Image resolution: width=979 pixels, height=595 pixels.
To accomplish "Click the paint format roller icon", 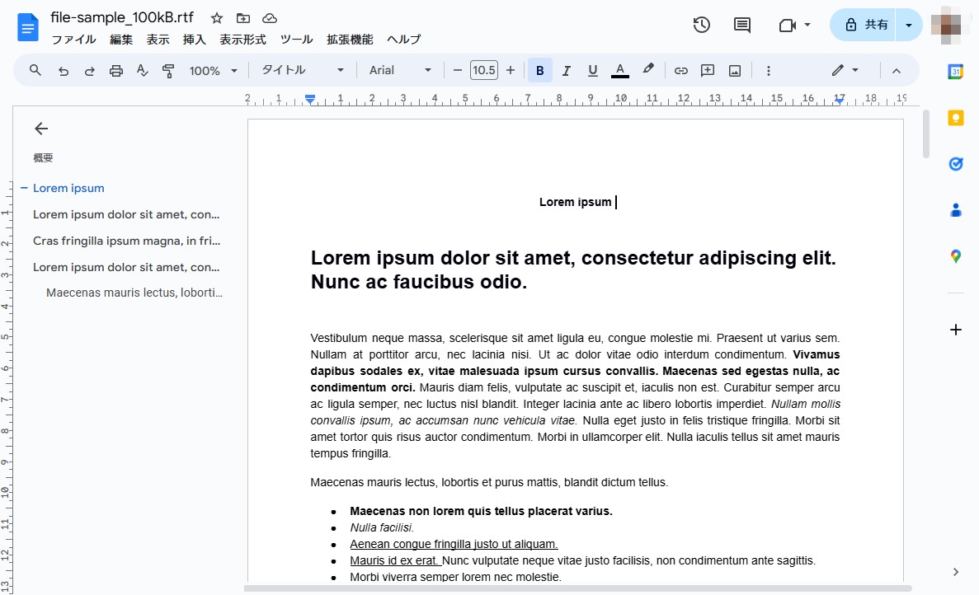I will coord(168,71).
